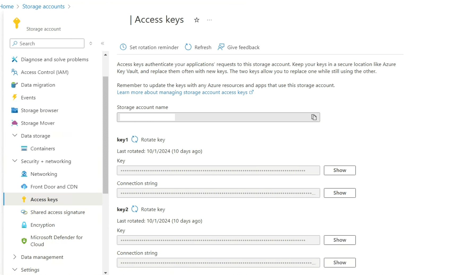Collapse the sidebar with double-chevron icon
The width and height of the screenshot is (451, 275).
pos(102,43)
